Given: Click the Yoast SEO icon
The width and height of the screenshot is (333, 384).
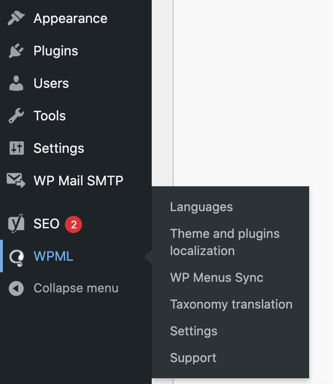Looking at the screenshot, I should (16, 224).
